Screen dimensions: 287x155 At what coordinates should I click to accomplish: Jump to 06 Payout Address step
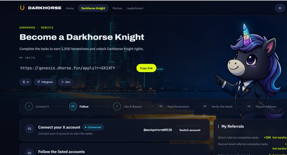coord(261,107)
